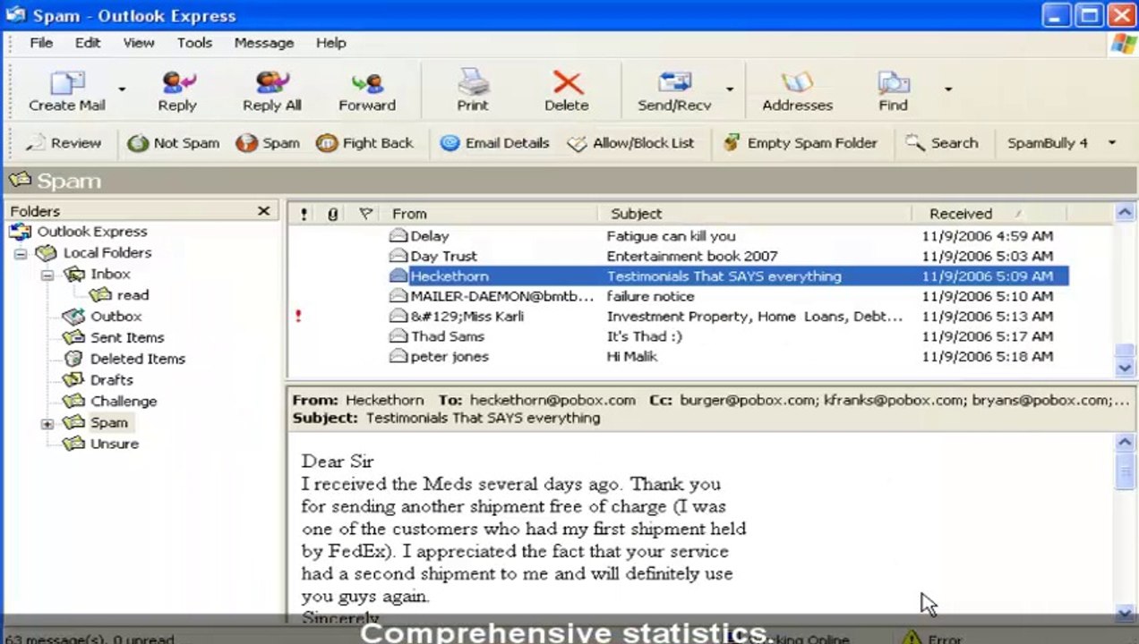This screenshot has width=1139, height=644.
Task: Open the View menu
Action: pyautogui.click(x=139, y=43)
